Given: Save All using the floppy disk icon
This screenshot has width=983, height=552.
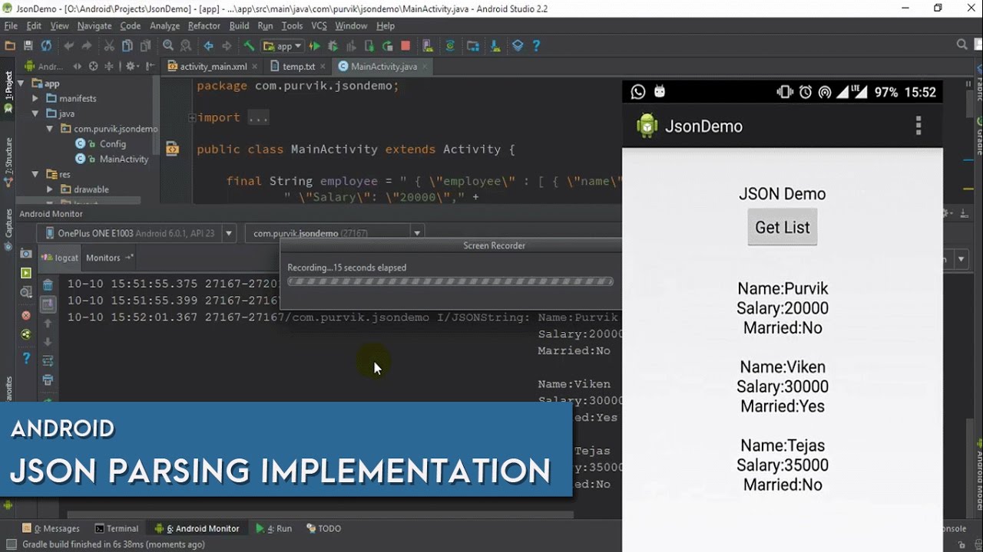Looking at the screenshot, I should coord(28,46).
